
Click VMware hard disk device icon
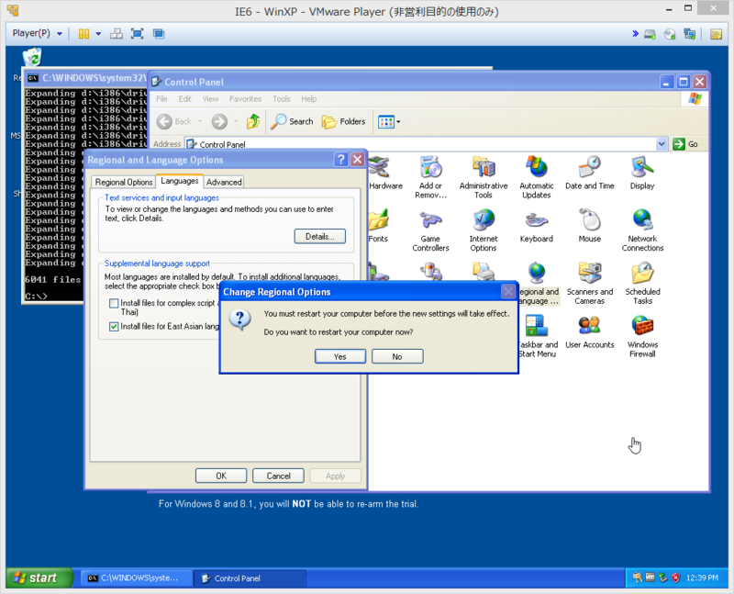tap(650, 34)
